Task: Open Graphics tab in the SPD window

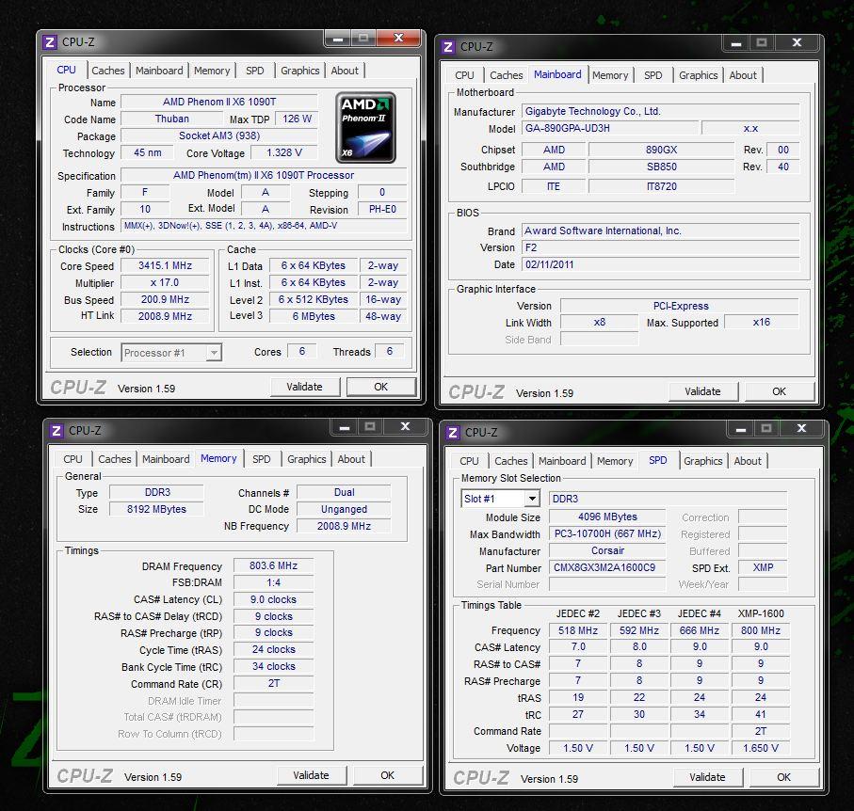Action: pyautogui.click(x=703, y=461)
